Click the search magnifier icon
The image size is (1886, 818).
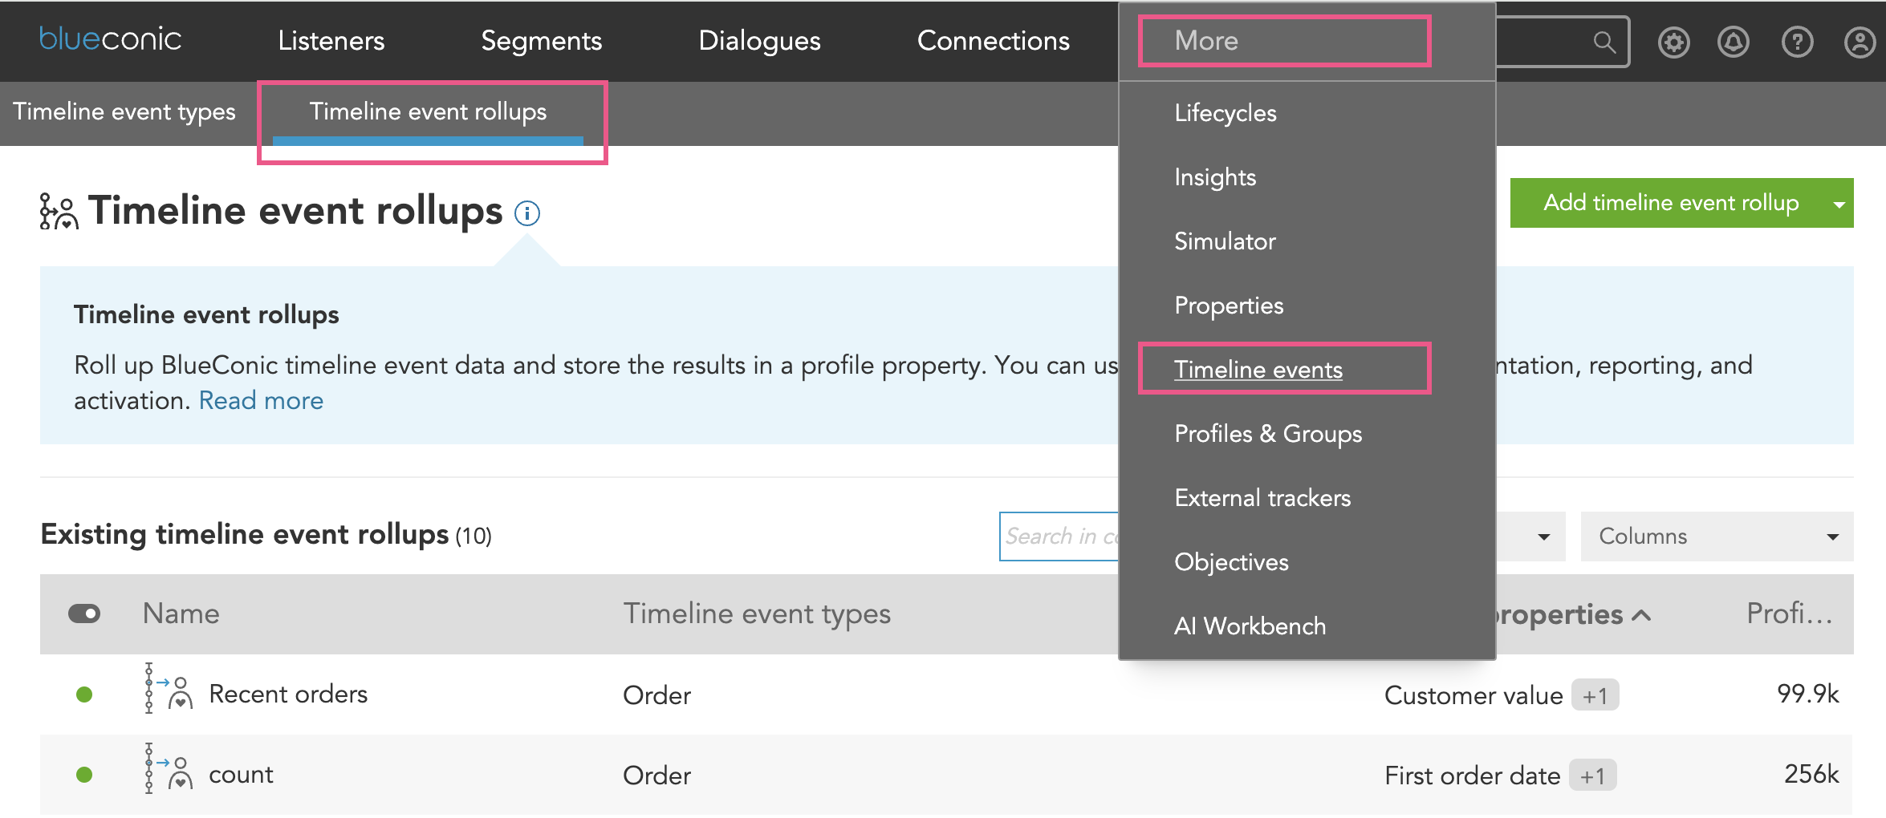click(x=1604, y=42)
